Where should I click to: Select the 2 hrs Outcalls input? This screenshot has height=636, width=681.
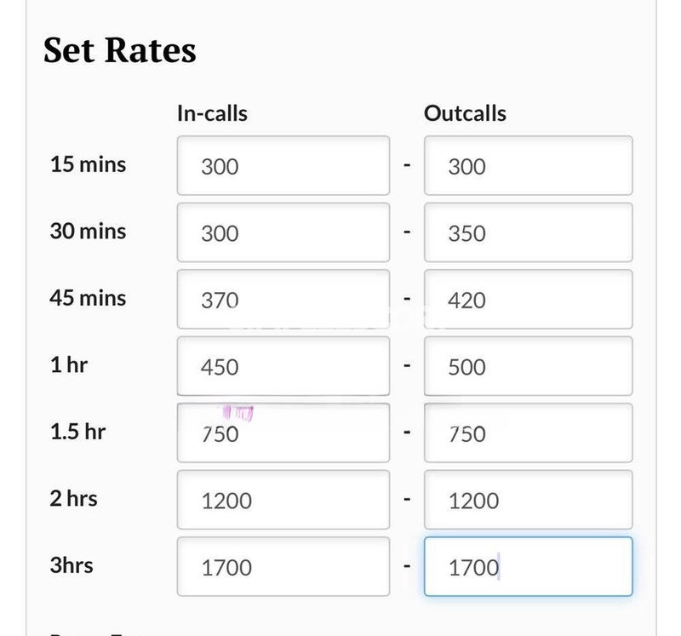[528, 500]
